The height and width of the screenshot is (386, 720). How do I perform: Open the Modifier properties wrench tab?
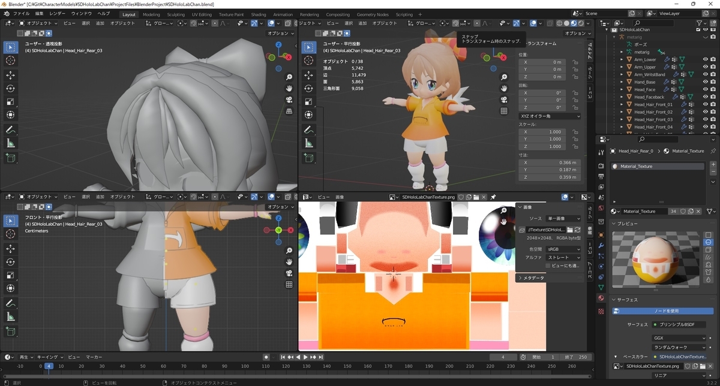(x=601, y=245)
